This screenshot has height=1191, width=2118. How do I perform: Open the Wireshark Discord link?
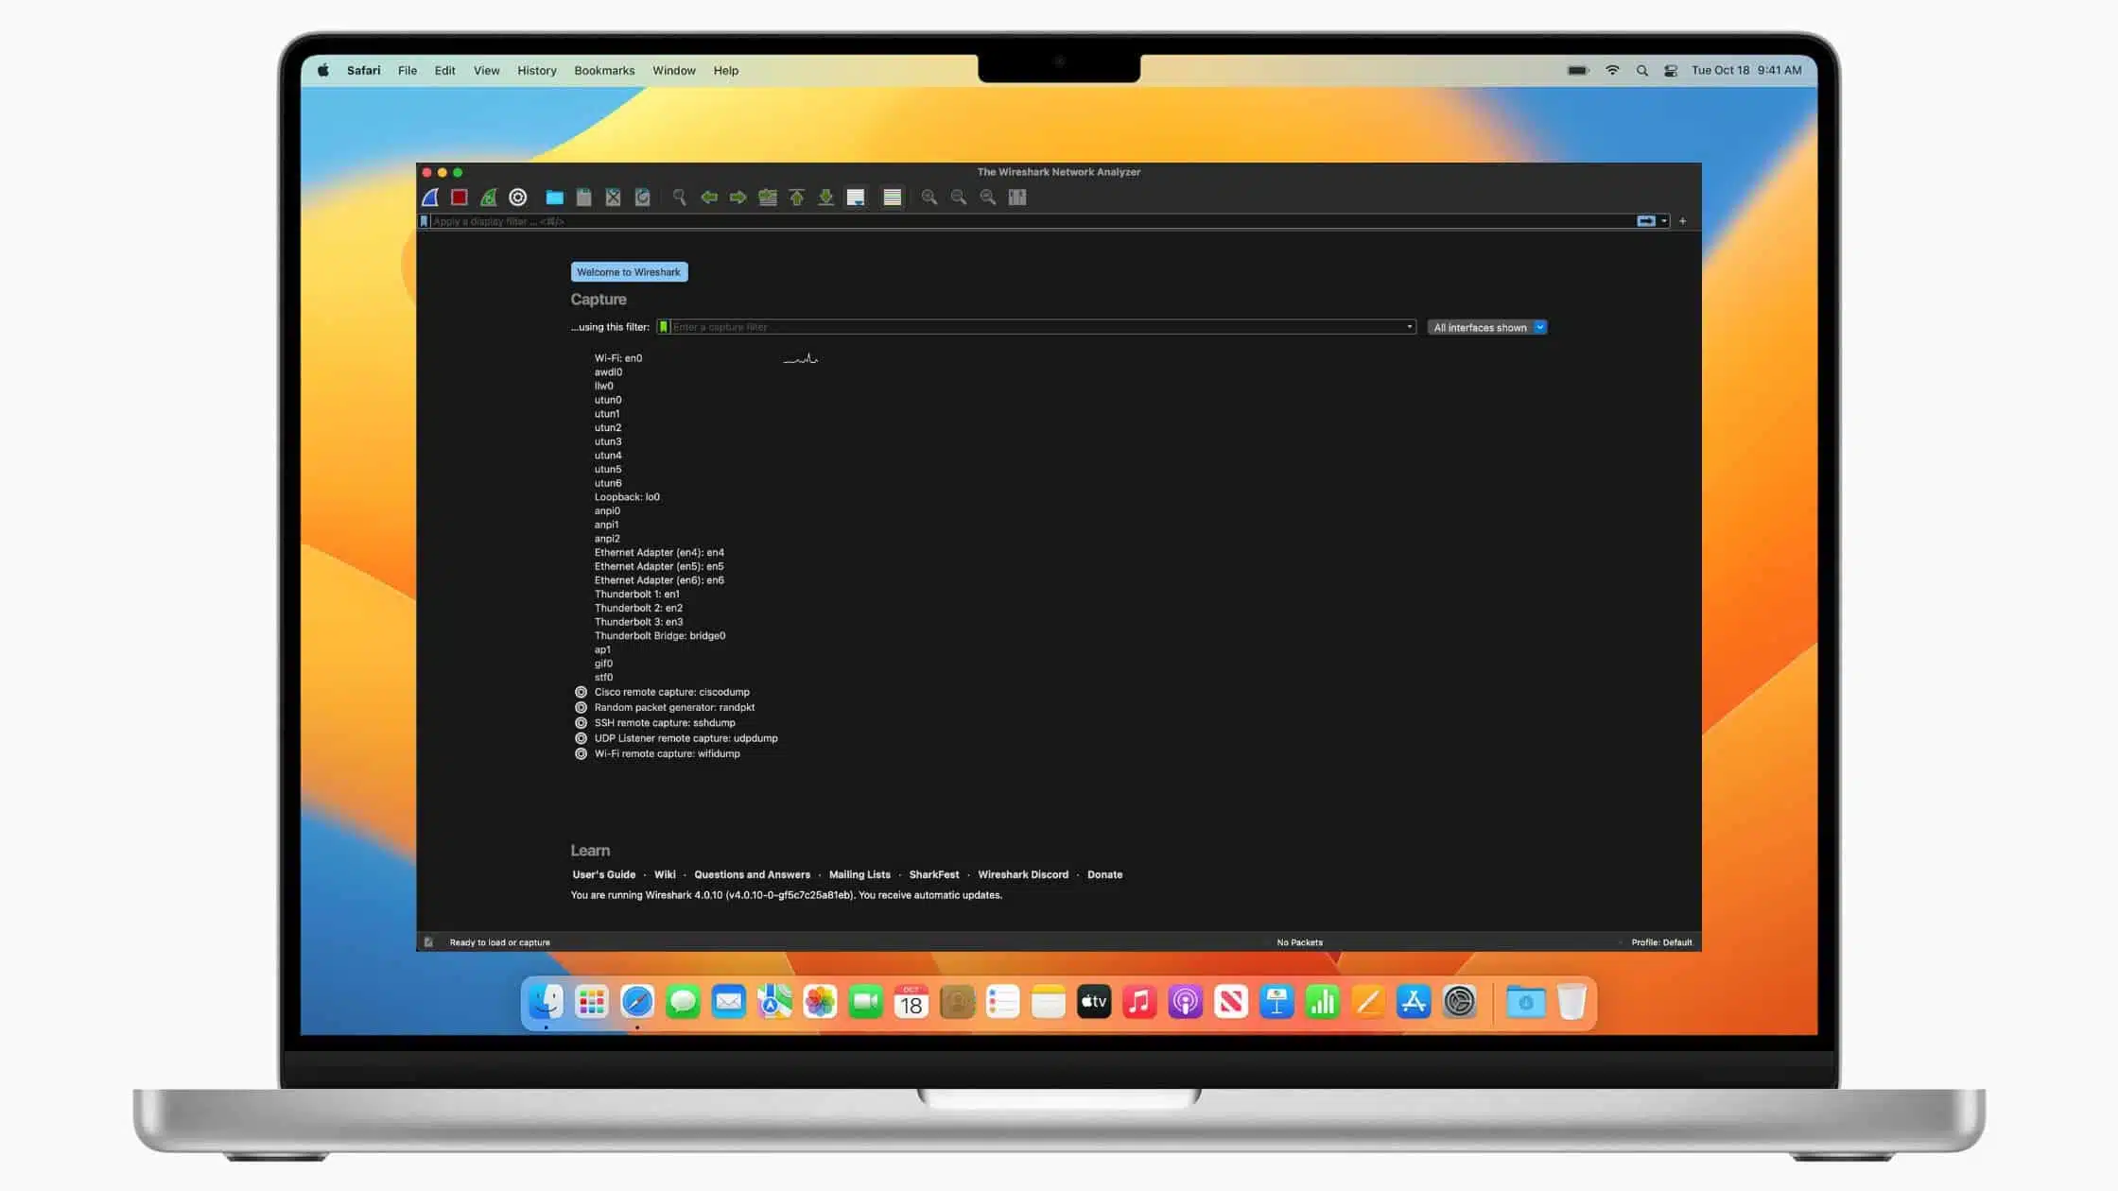pyautogui.click(x=1023, y=875)
